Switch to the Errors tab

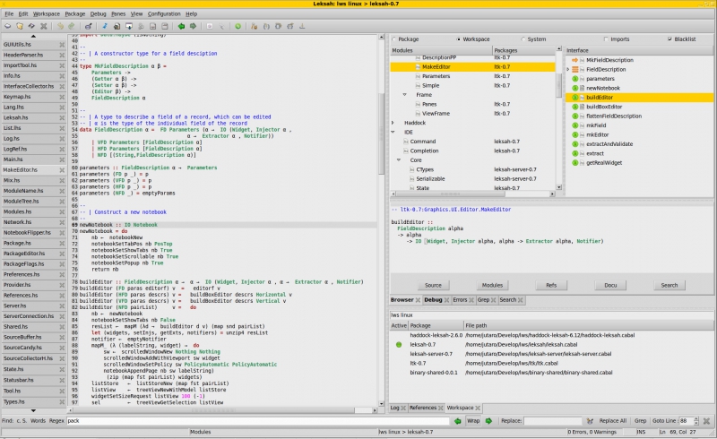click(460, 300)
